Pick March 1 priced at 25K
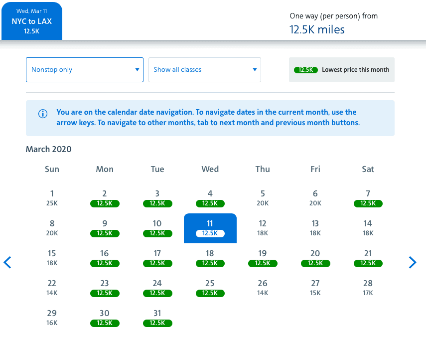426x342 pixels. pos(52,198)
